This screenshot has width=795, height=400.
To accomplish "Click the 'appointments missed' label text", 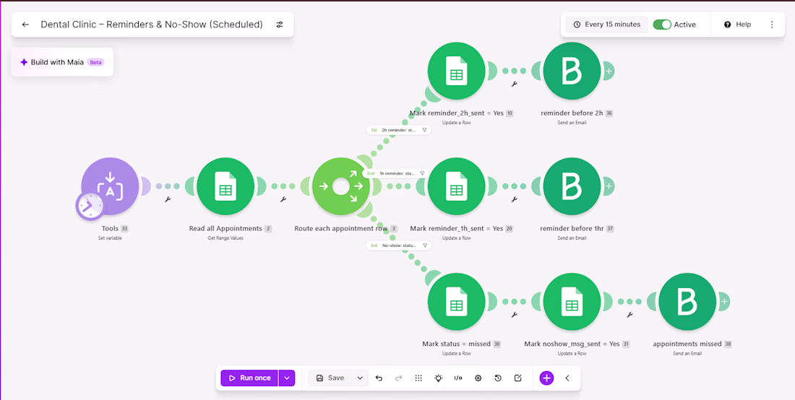I will (687, 344).
